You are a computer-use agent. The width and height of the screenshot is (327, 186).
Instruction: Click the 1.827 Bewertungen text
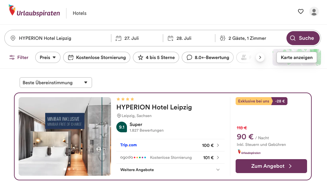(x=147, y=130)
